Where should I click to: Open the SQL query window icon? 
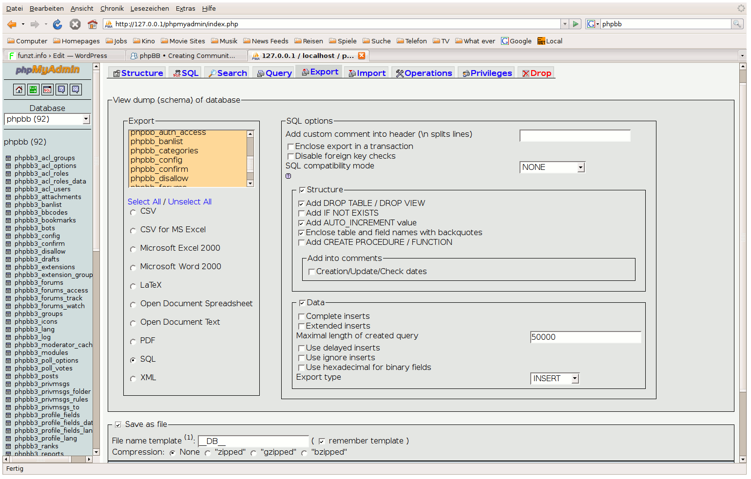coord(47,90)
